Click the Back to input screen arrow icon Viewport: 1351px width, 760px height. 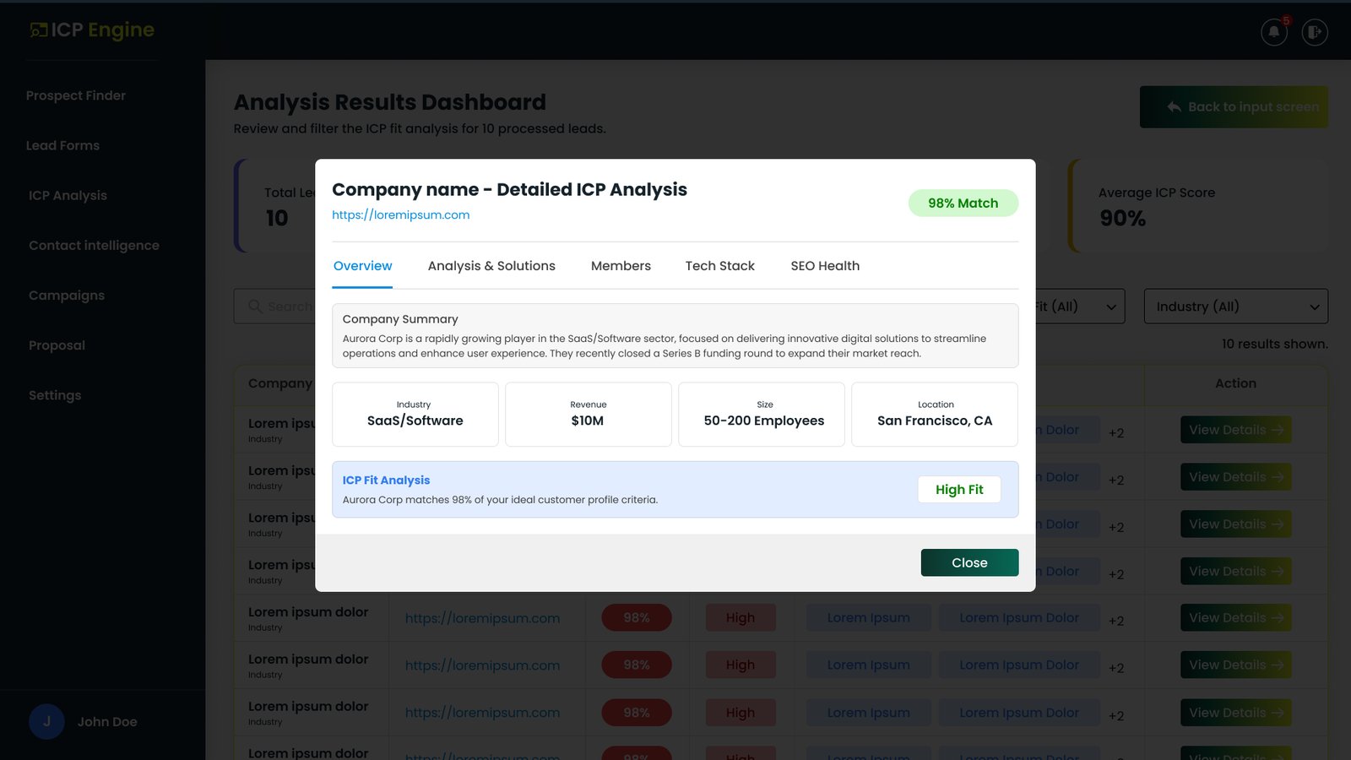click(1174, 107)
